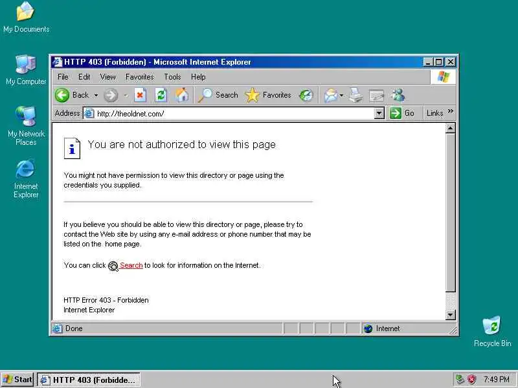The height and width of the screenshot is (388, 518).
Task: Click the red security shield tray icon
Action: click(x=471, y=379)
